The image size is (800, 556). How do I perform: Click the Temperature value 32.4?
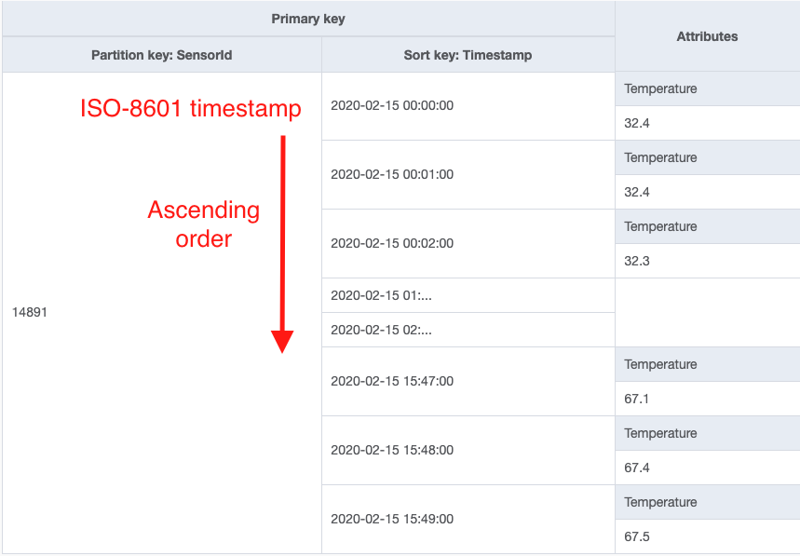[x=637, y=123]
